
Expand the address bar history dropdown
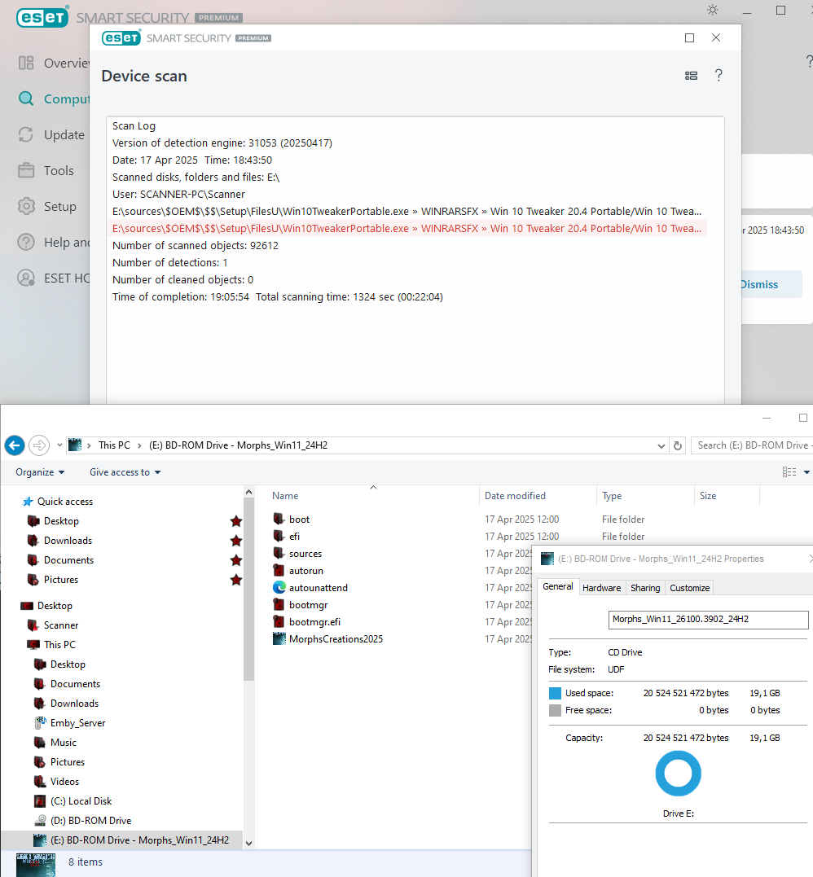click(x=661, y=445)
